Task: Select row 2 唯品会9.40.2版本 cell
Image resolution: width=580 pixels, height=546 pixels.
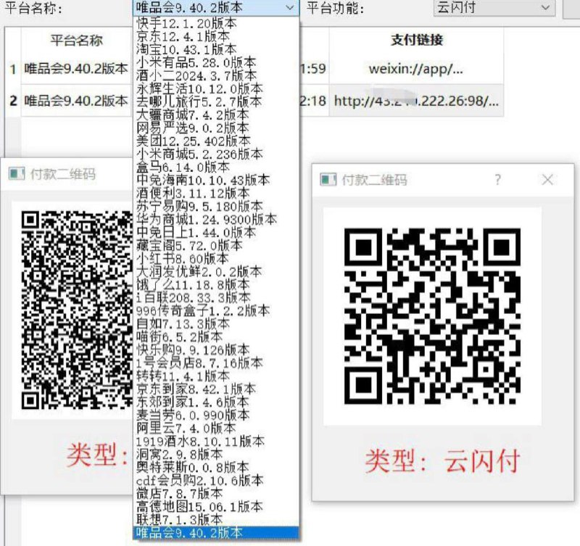Action: point(76,101)
